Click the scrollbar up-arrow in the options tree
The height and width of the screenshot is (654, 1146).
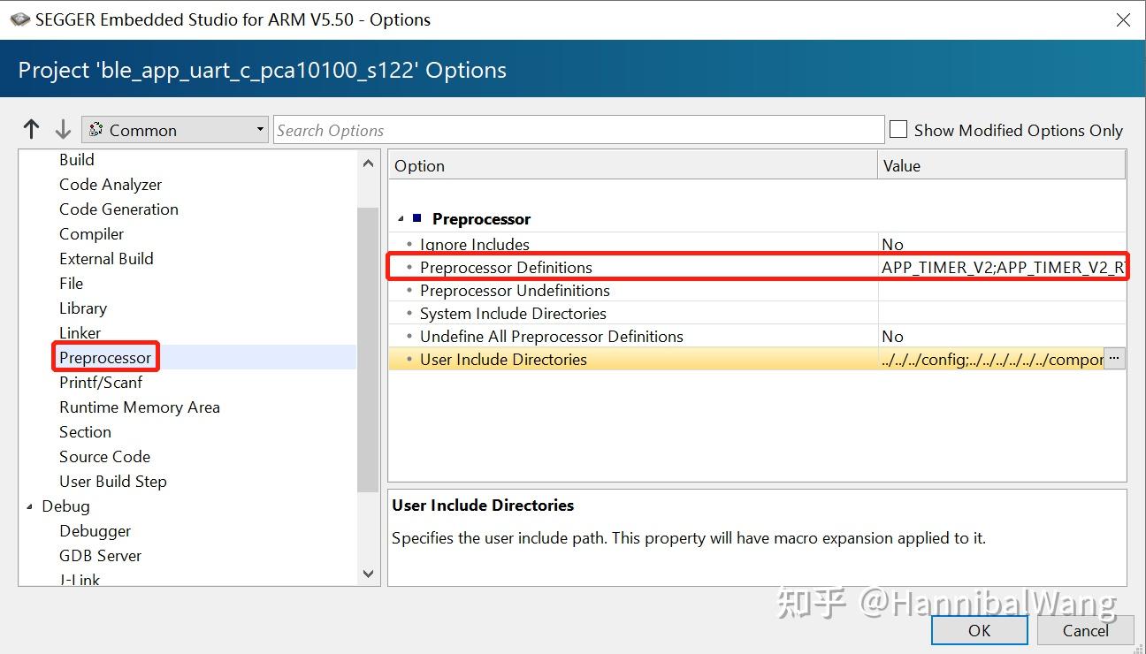click(x=368, y=163)
